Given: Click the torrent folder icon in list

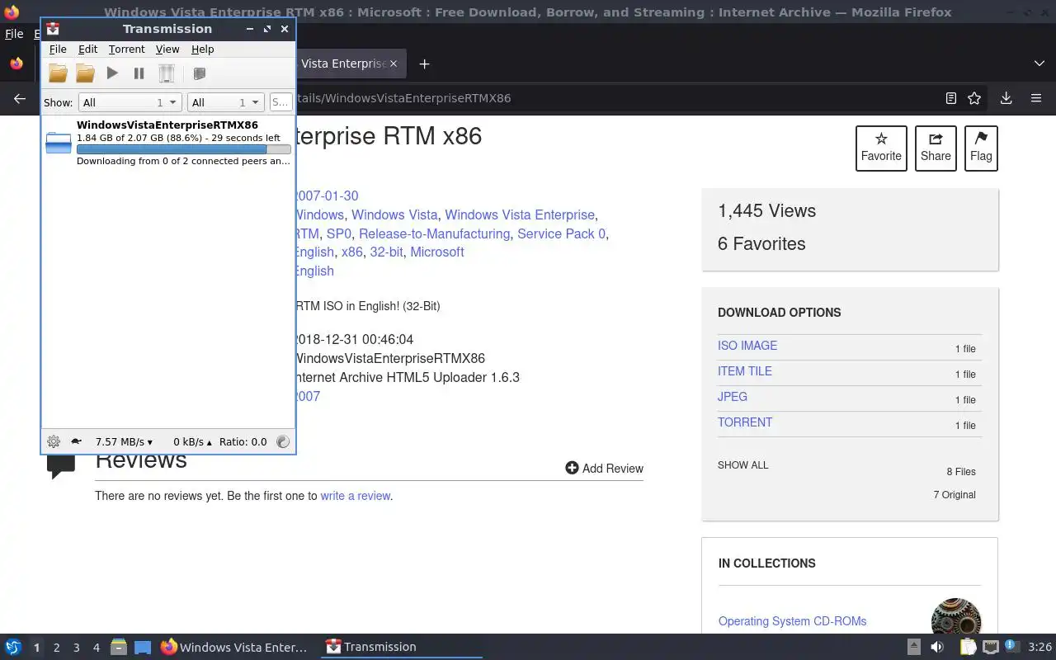Looking at the screenshot, I should point(59,144).
